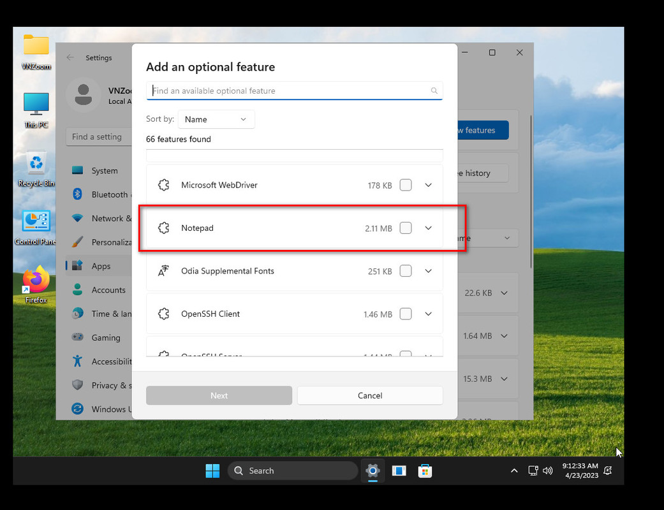Click the See history button
This screenshot has width=664, height=510.
[483, 173]
